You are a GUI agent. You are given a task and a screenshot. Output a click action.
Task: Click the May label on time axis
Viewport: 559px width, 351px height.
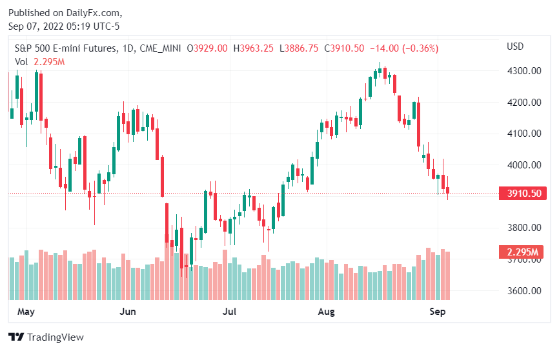tap(25, 312)
